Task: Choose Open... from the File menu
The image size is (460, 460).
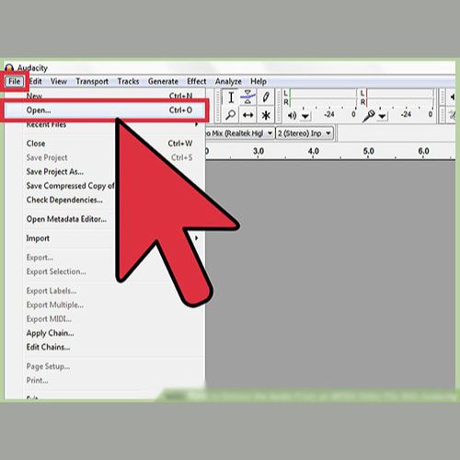Action: pos(105,110)
